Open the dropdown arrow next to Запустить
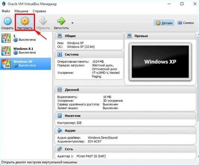Image resolution: width=199 pixels, height=165 pixels. point(72,23)
